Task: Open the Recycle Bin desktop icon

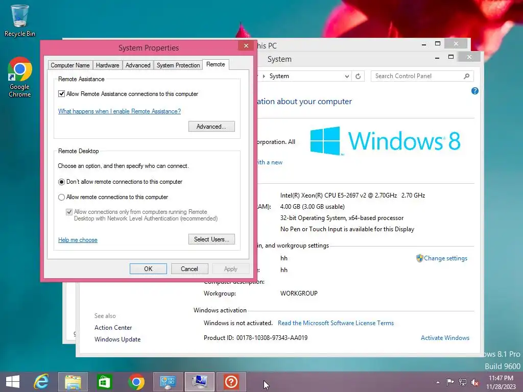Action: pyautogui.click(x=20, y=20)
